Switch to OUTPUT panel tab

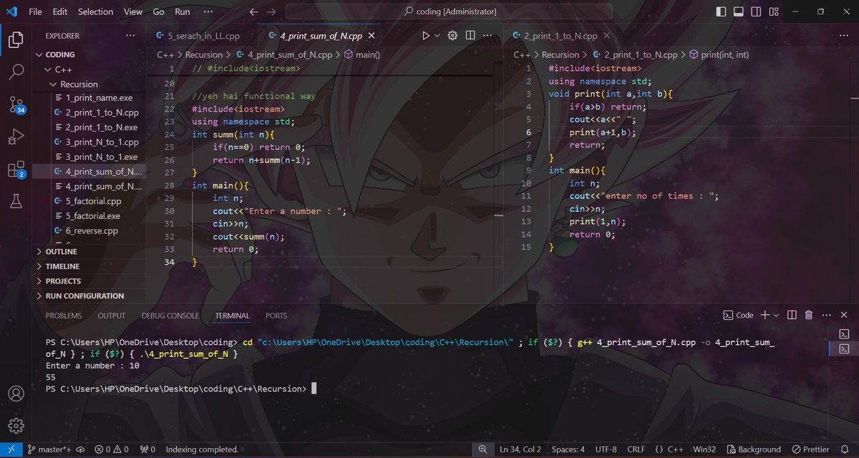click(112, 316)
